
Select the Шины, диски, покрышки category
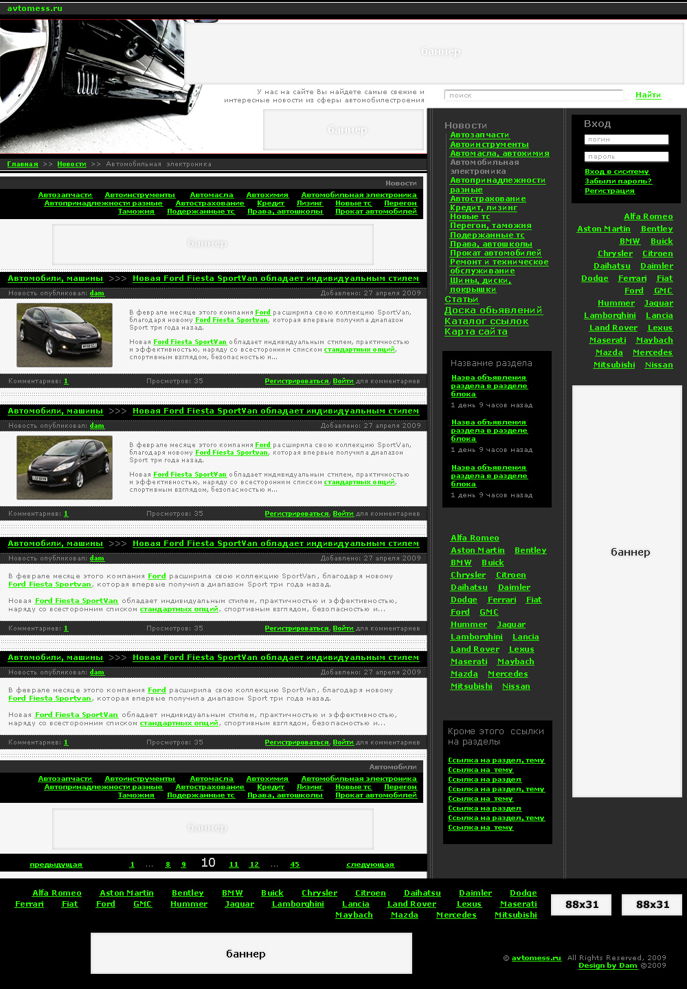480,284
